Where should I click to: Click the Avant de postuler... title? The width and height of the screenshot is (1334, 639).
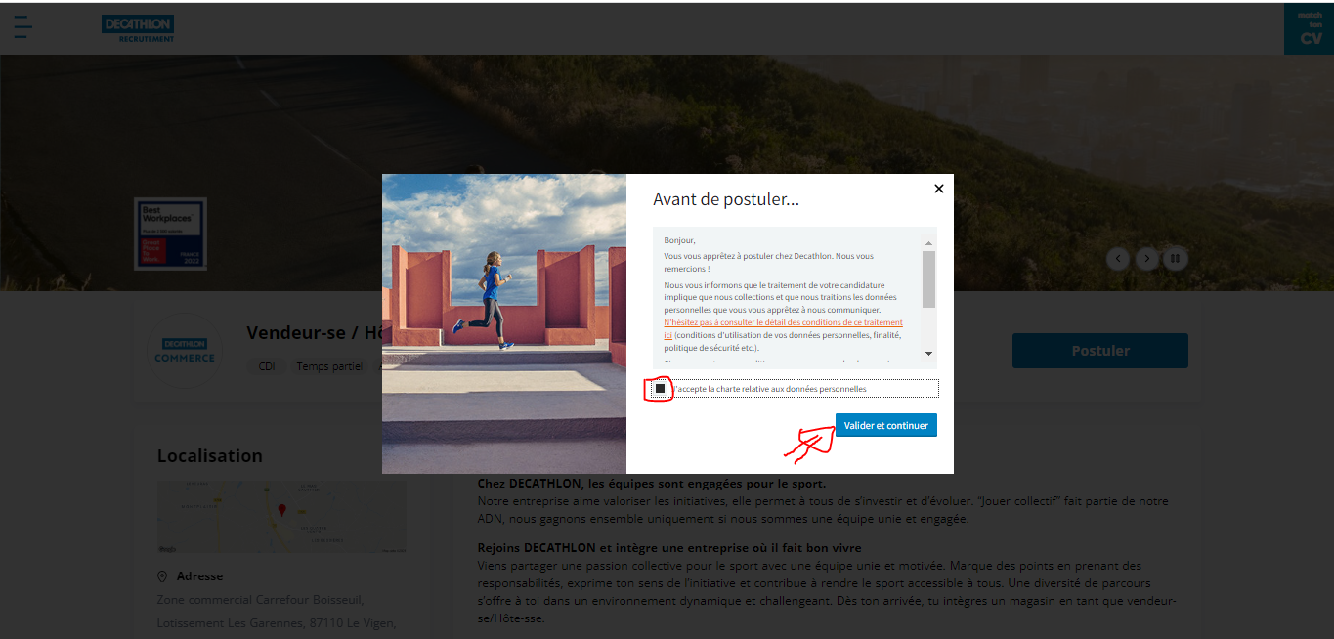pyautogui.click(x=726, y=199)
